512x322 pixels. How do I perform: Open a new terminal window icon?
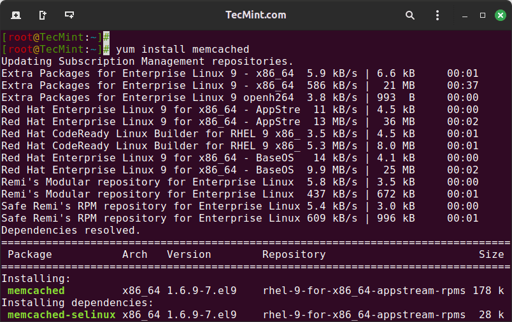(69, 15)
